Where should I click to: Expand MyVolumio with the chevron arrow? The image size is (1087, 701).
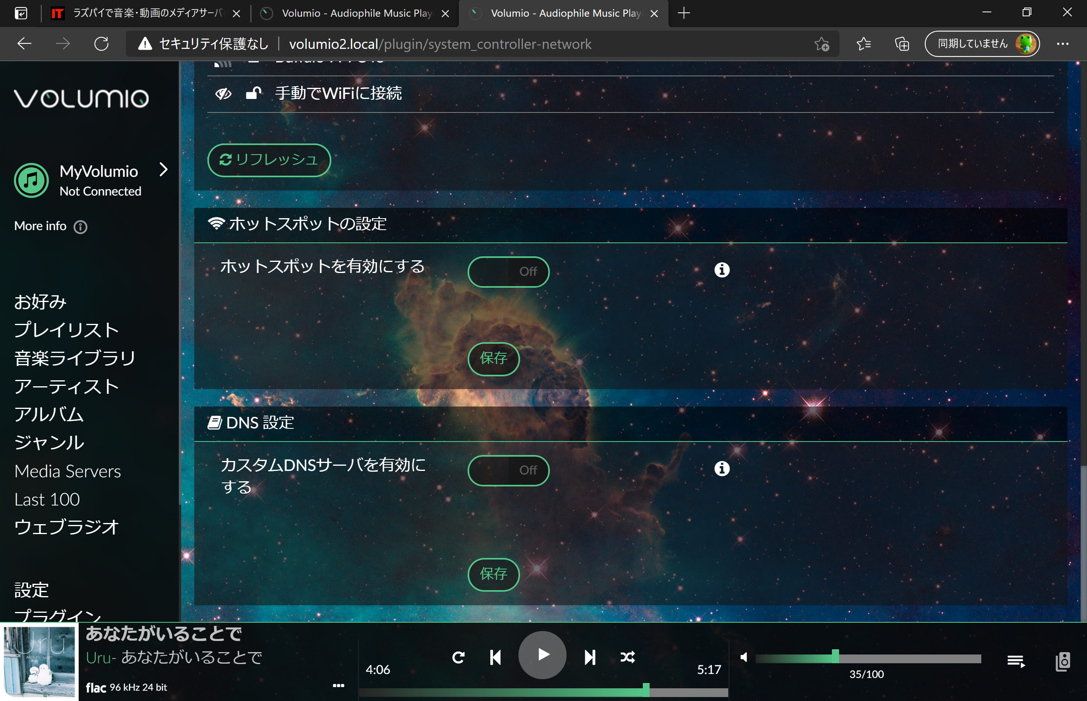tap(164, 170)
